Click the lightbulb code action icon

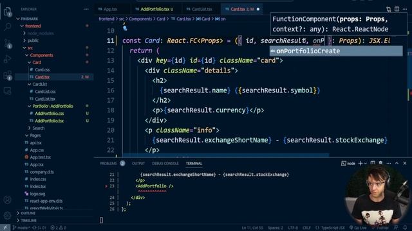125,28
